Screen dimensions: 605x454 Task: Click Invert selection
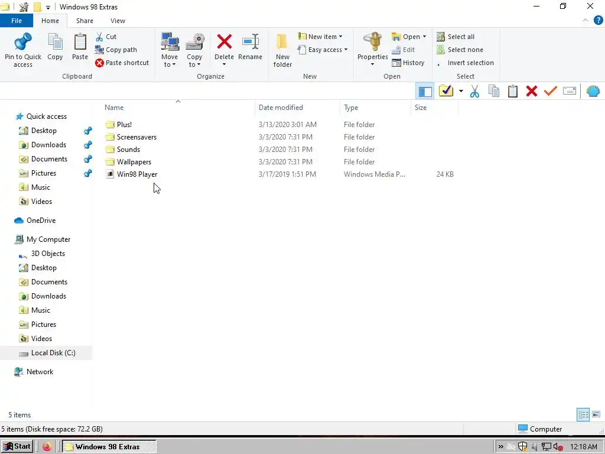point(466,63)
